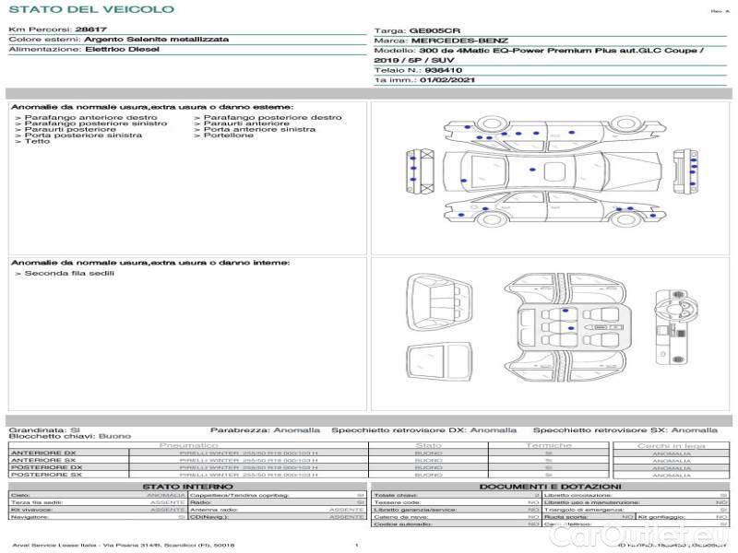Select the "Paraurti anteriore" entry
The image size is (738, 553).
pyautogui.click(x=246, y=124)
